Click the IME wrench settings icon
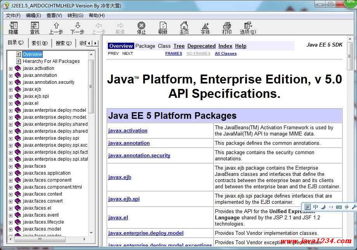The width and height of the screenshot is (357, 250). point(354,207)
